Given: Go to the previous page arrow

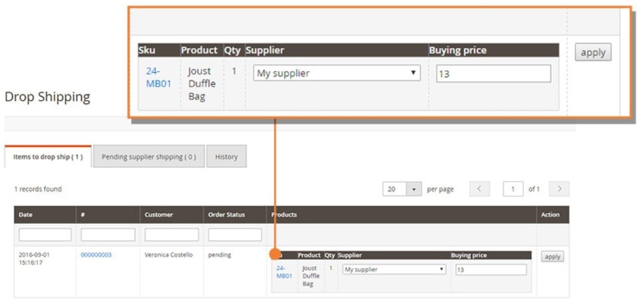Looking at the screenshot, I should click(480, 189).
